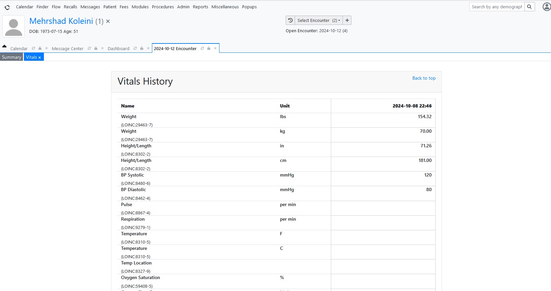Click the LOINC:8480-6 code text

[136, 183]
